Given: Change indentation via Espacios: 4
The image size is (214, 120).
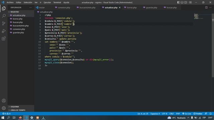Looking at the screenshot, I should pyautogui.click(x=155, y=114).
